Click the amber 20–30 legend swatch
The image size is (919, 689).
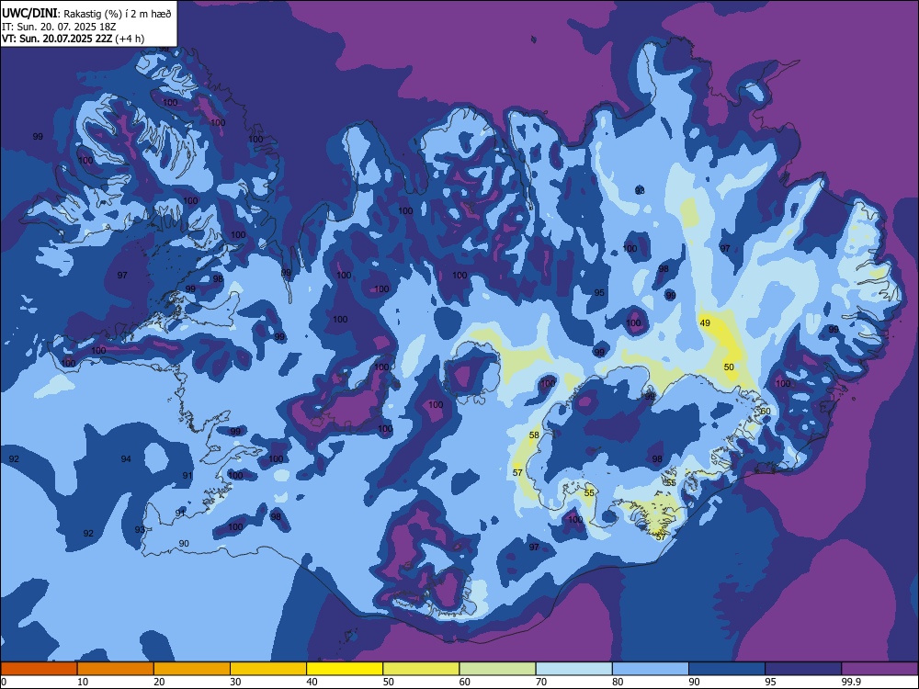(x=192, y=669)
